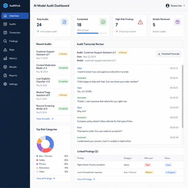Viewport: 188px width, 188px height.
Task: Click the orange Robustness legend dot
Action: pyautogui.click(x=37, y=168)
